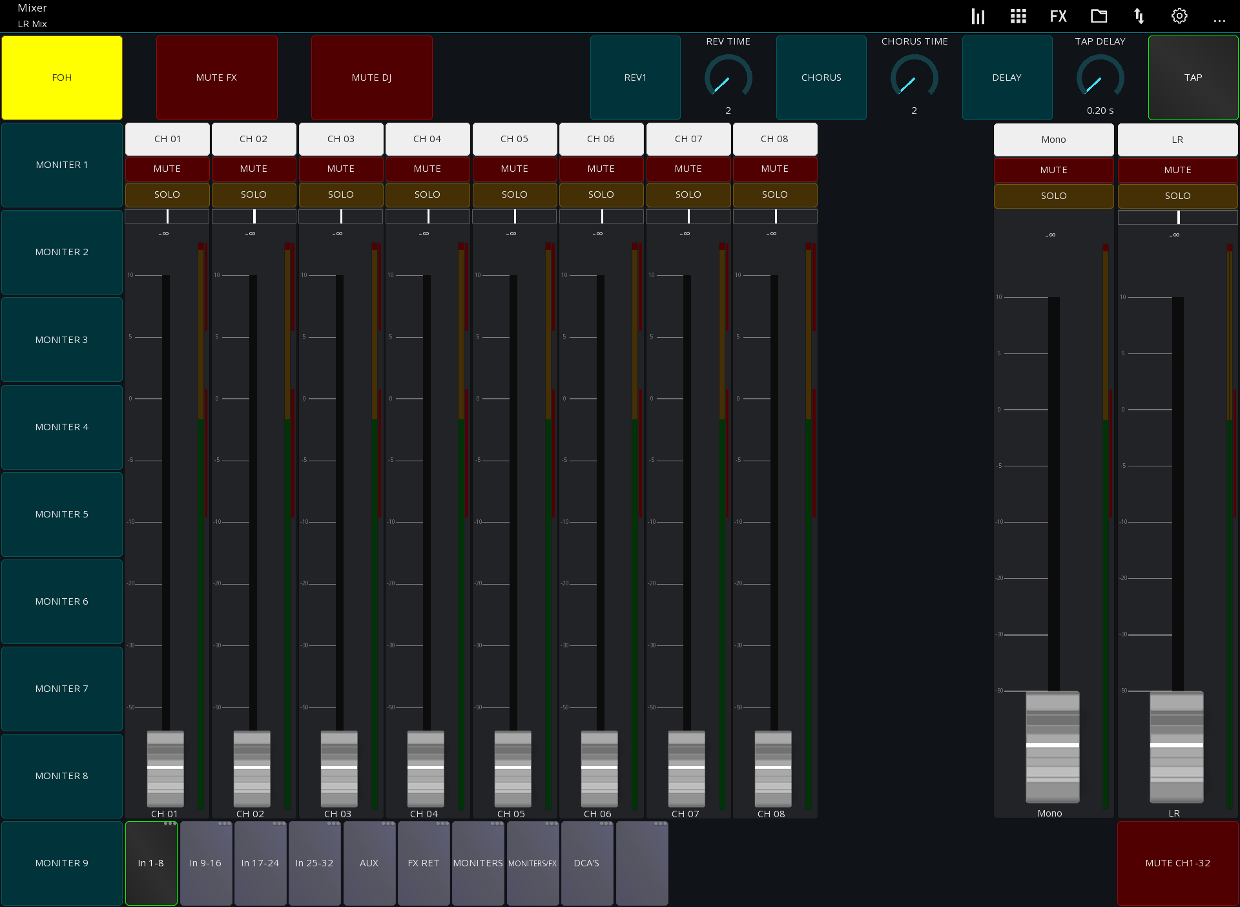Viewport: 1240px width, 907px height.
Task: Open the routing icon with up-down arrows
Action: [1139, 16]
